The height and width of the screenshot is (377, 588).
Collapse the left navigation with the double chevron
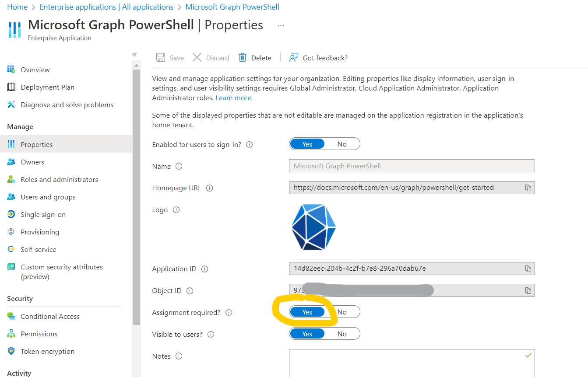click(134, 54)
